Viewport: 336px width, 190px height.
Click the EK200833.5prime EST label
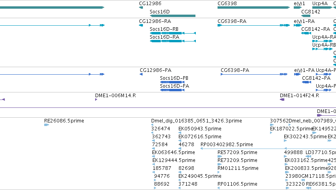pos(306,168)
